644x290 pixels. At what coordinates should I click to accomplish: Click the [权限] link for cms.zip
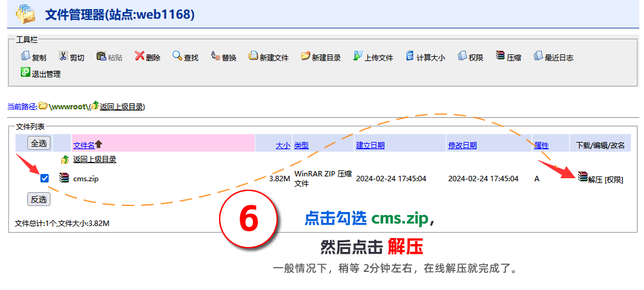click(614, 179)
